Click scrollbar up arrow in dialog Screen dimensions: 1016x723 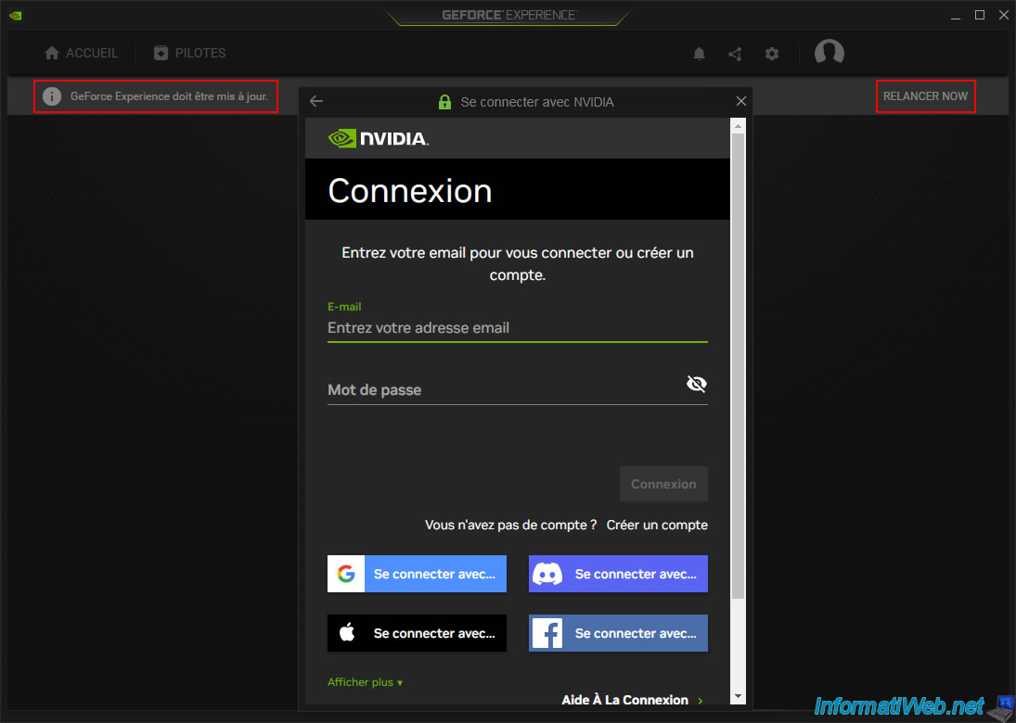pos(738,126)
